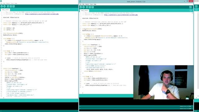
Task: Click 'static void homePage()' line in left window
Action: tap(12, 68)
